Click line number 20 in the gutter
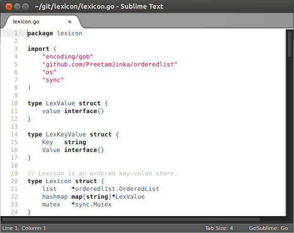 pos(14,181)
